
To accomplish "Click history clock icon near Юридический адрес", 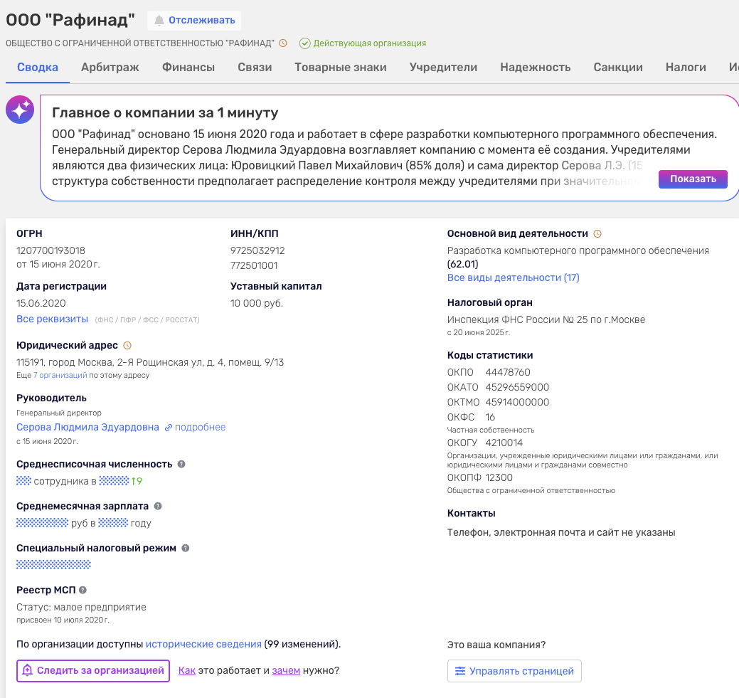I will click(x=127, y=345).
